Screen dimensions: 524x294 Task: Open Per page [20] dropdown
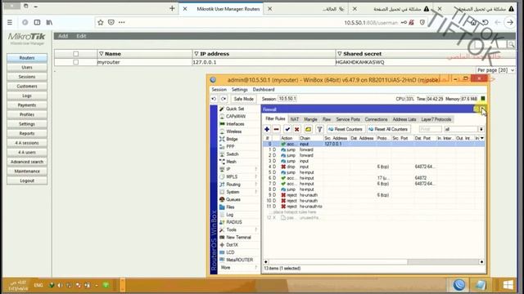point(495,70)
